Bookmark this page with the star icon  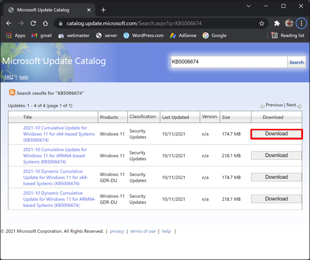pos(262,23)
